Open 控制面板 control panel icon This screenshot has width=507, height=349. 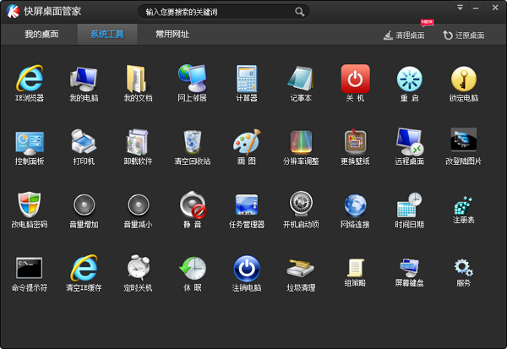click(30, 143)
